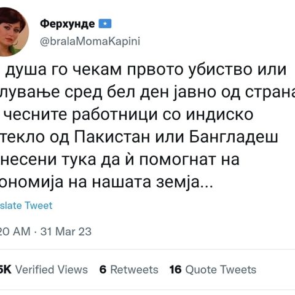Click the views count before Verified Views

coord(6,270)
